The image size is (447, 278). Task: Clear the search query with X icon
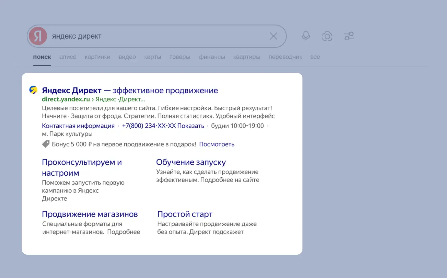(274, 36)
